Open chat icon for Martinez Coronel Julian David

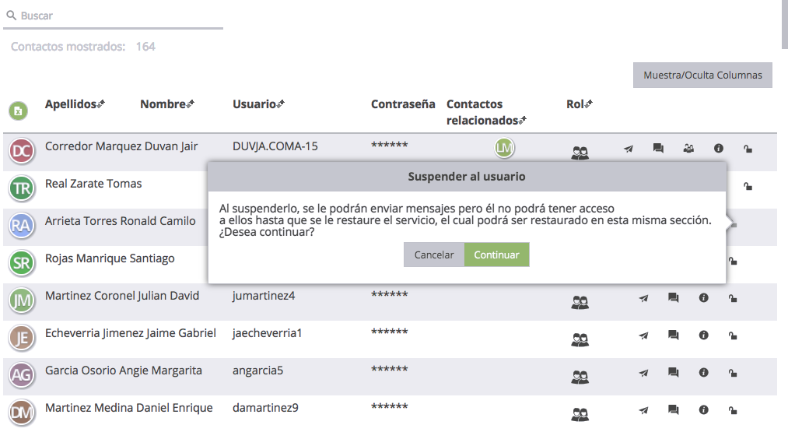click(x=673, y=298)
